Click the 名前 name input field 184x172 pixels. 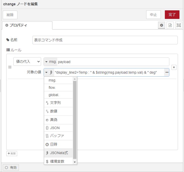pos(105,40)
